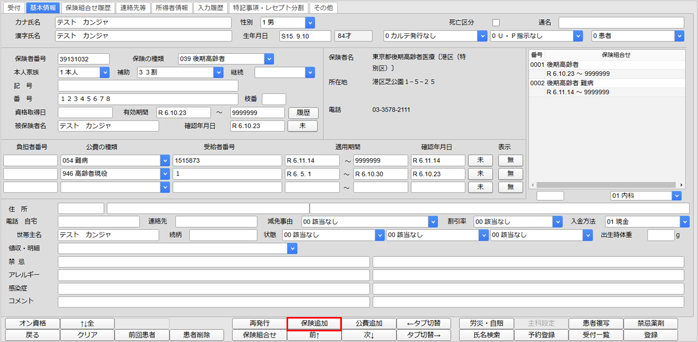Open the 補助 dropdown list
Screen dimensions: 698x342
[x=218, y=72]
